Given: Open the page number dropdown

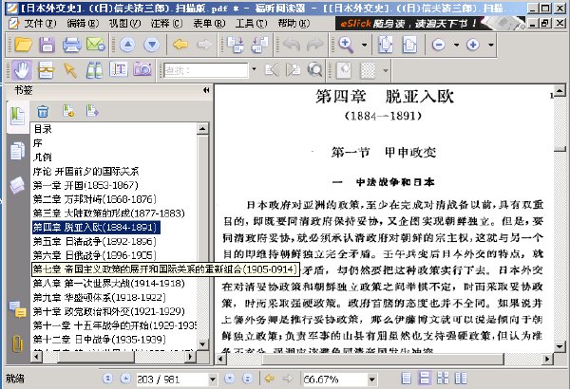Looking at the screenshot, I should [x=213, y=380].
